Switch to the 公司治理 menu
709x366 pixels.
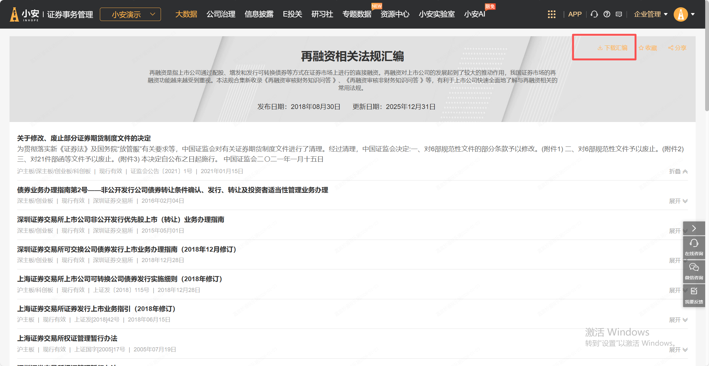(x=221, y=14)
